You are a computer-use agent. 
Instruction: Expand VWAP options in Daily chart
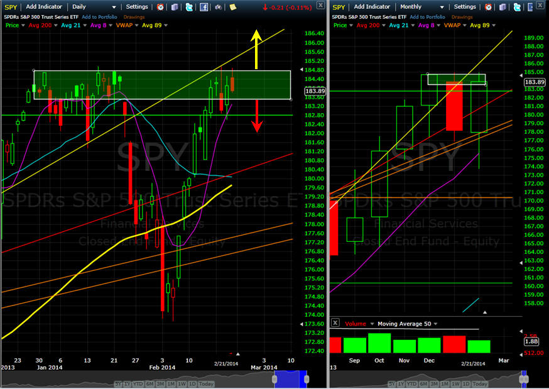tap(136, 25)
